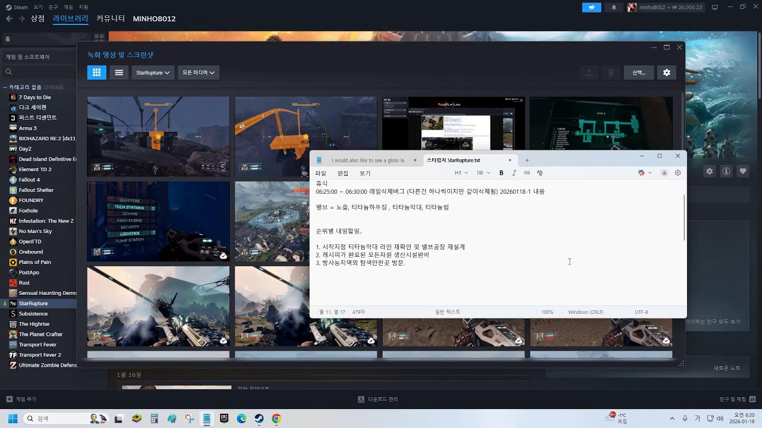Viewport: 762px width, 428px height.
Task: Open 지원 menu in Steam menu bar
Action: point(83,7)
